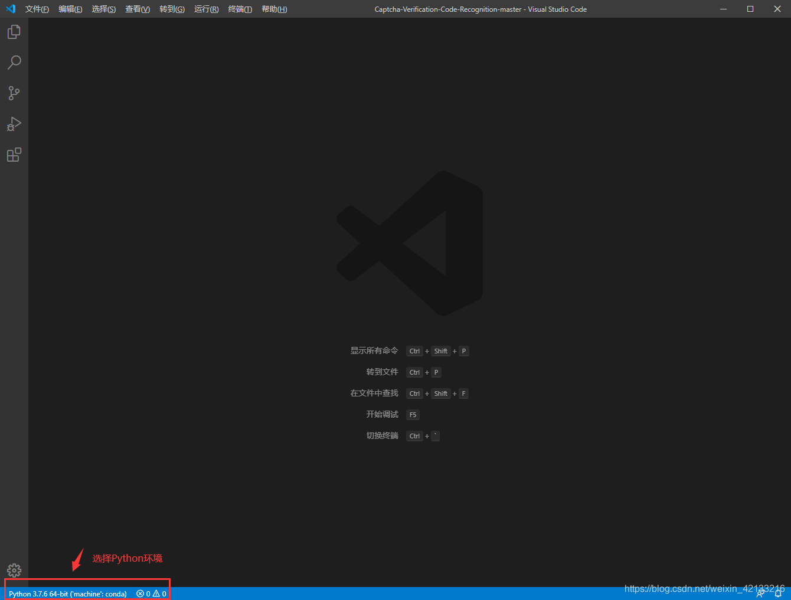Open the 终端(T) menu
Screen dimensions: 791x600
click(x=240, y=9)
